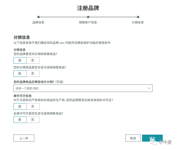177x150 pixels.
Task: Pick 是 for 是否向其发放商标许可证
Action: pyautogui.click(x=20, y=106)
